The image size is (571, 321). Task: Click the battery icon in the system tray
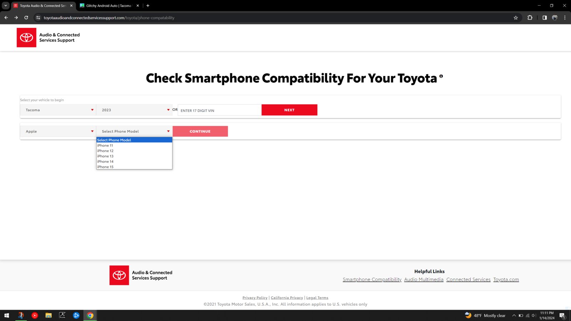point(521,316)
